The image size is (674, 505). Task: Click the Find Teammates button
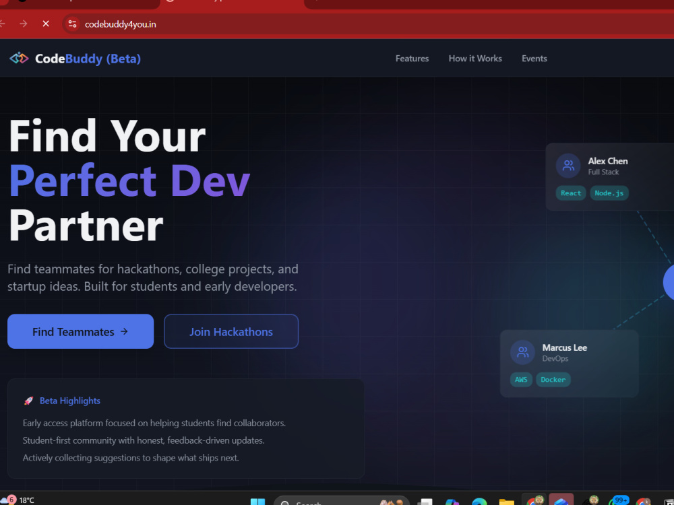(80, 331)
